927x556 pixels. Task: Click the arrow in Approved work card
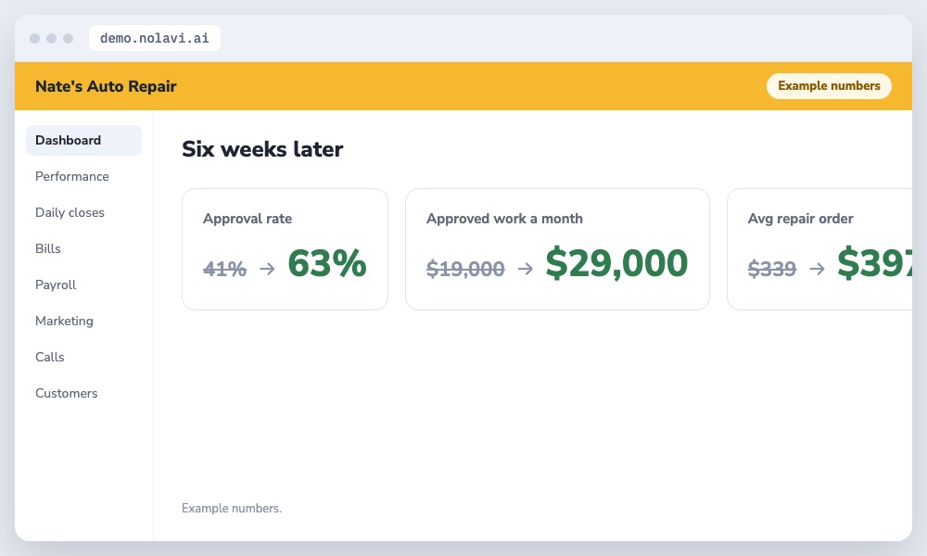[525, 269]
